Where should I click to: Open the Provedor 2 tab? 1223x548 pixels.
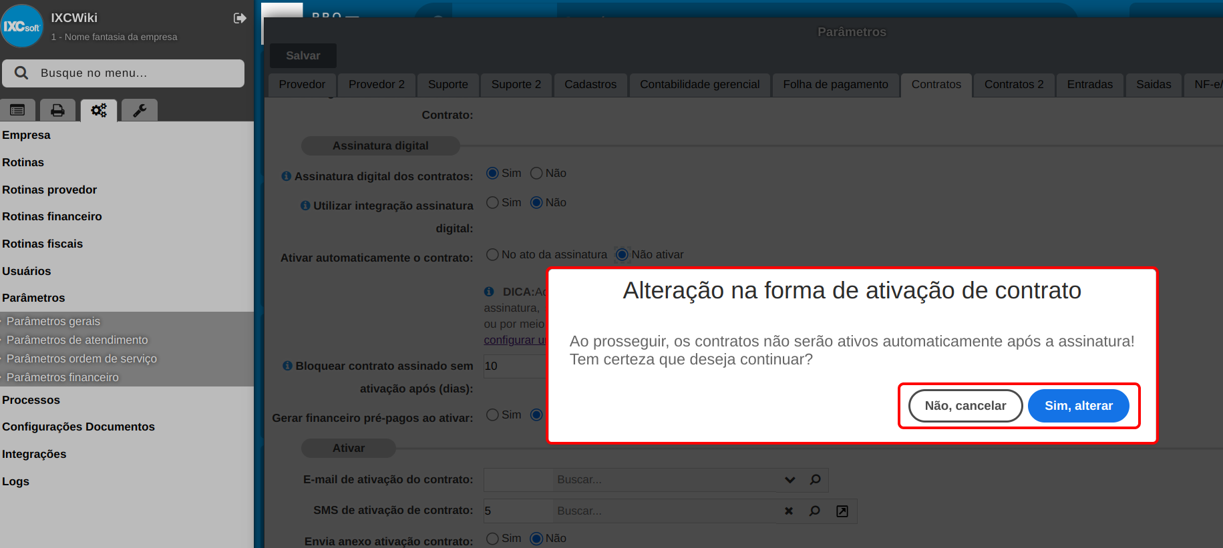pos(377,85)
